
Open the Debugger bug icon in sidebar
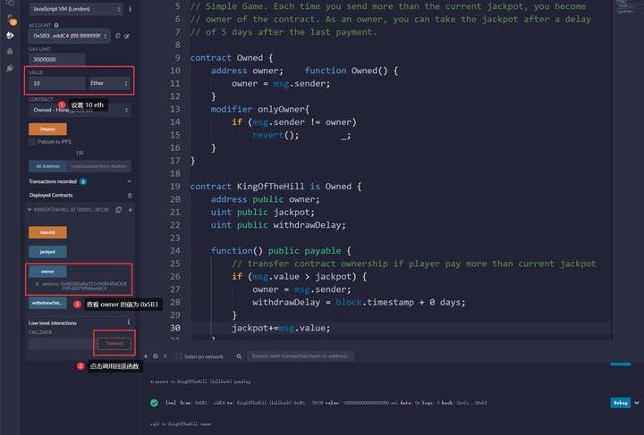[10, 52]
